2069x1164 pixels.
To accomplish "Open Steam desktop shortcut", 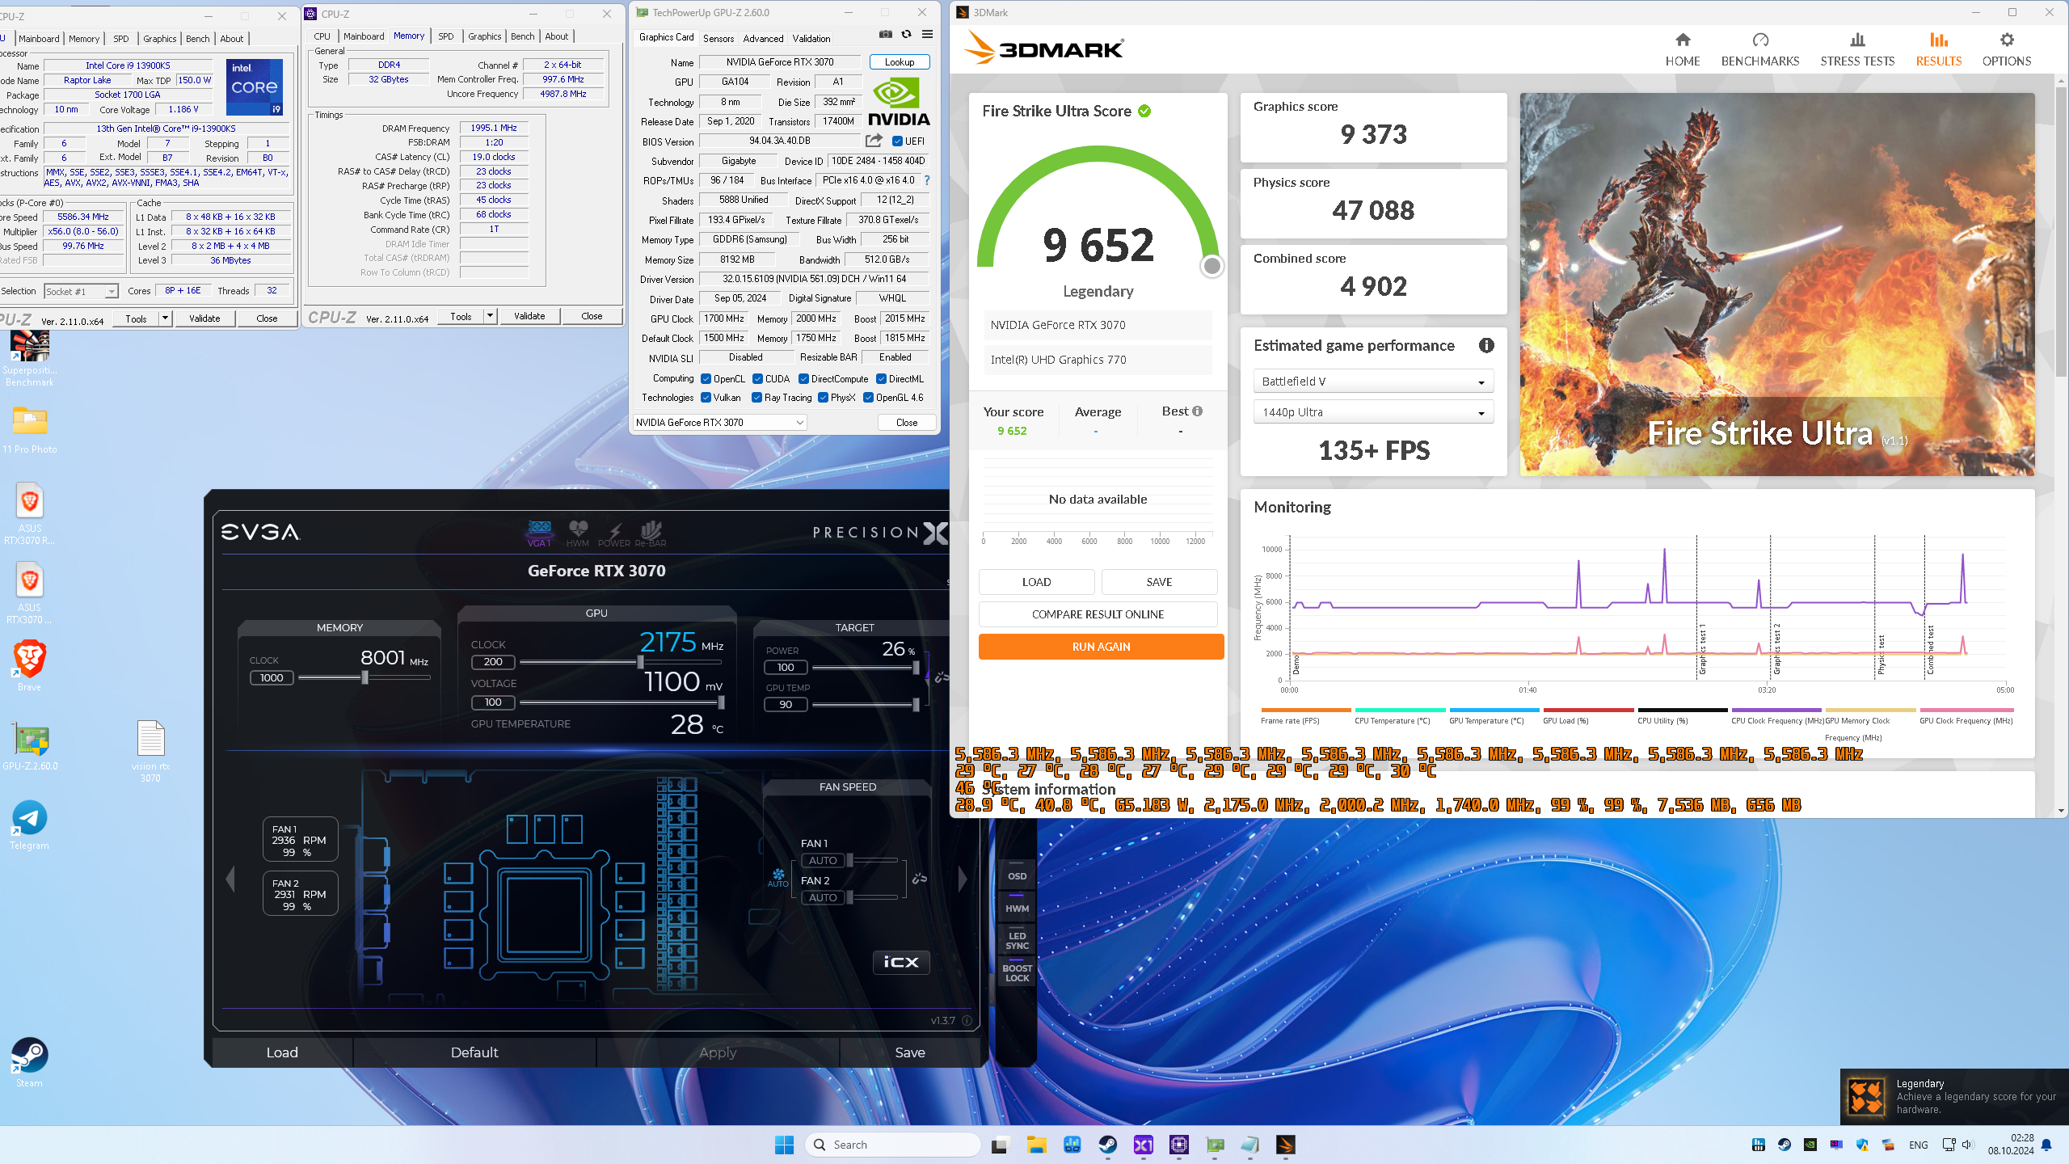I will click(29, 1062).
